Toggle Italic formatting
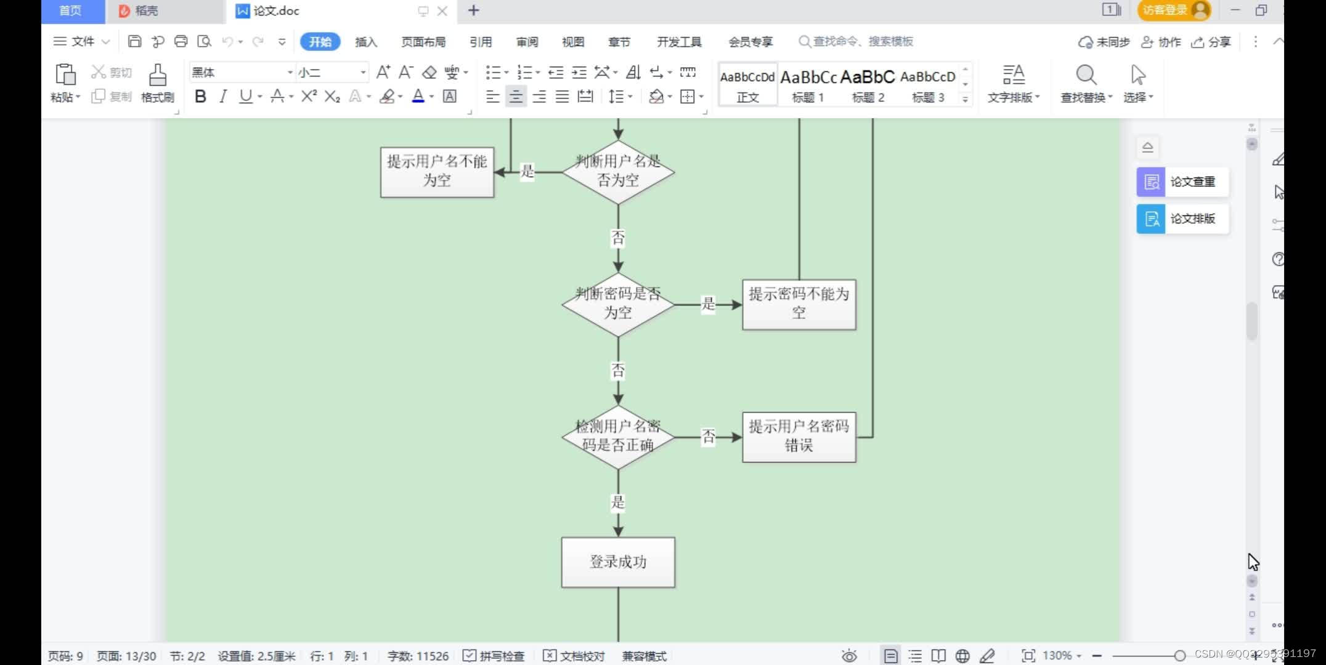1326x665 pixels. 223,96
